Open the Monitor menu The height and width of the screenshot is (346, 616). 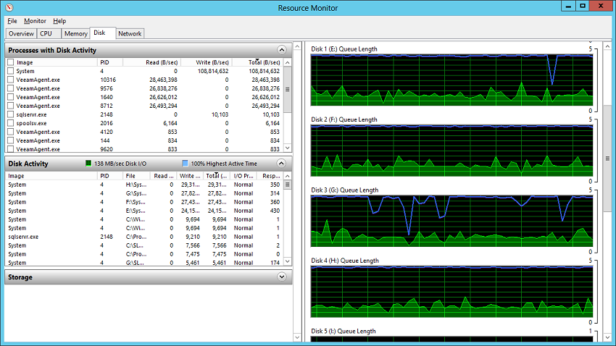(x=35, y=21)
